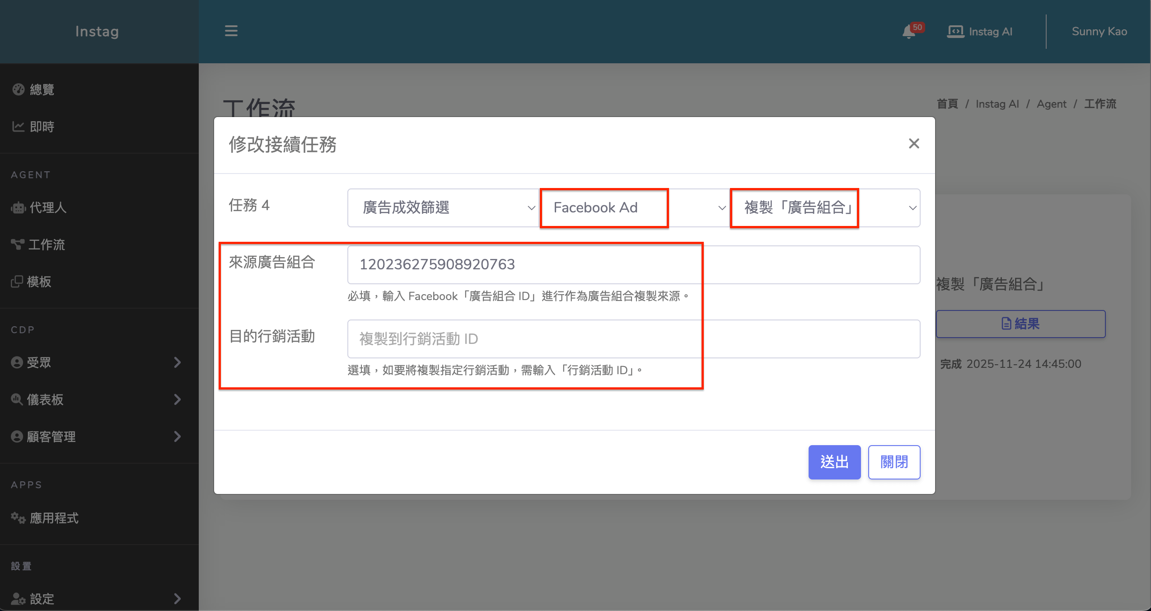Open 總覽 overview in the sidebar
The height and width of the screenshot is (611, 1151).
click(42, 89)
